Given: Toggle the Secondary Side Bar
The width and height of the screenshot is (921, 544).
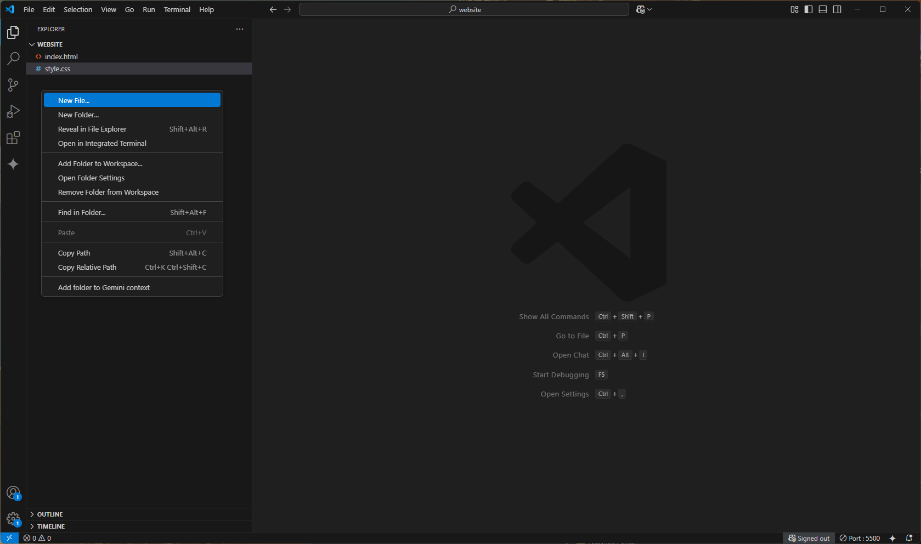Looking at the screenshot, I should [836, 9].
